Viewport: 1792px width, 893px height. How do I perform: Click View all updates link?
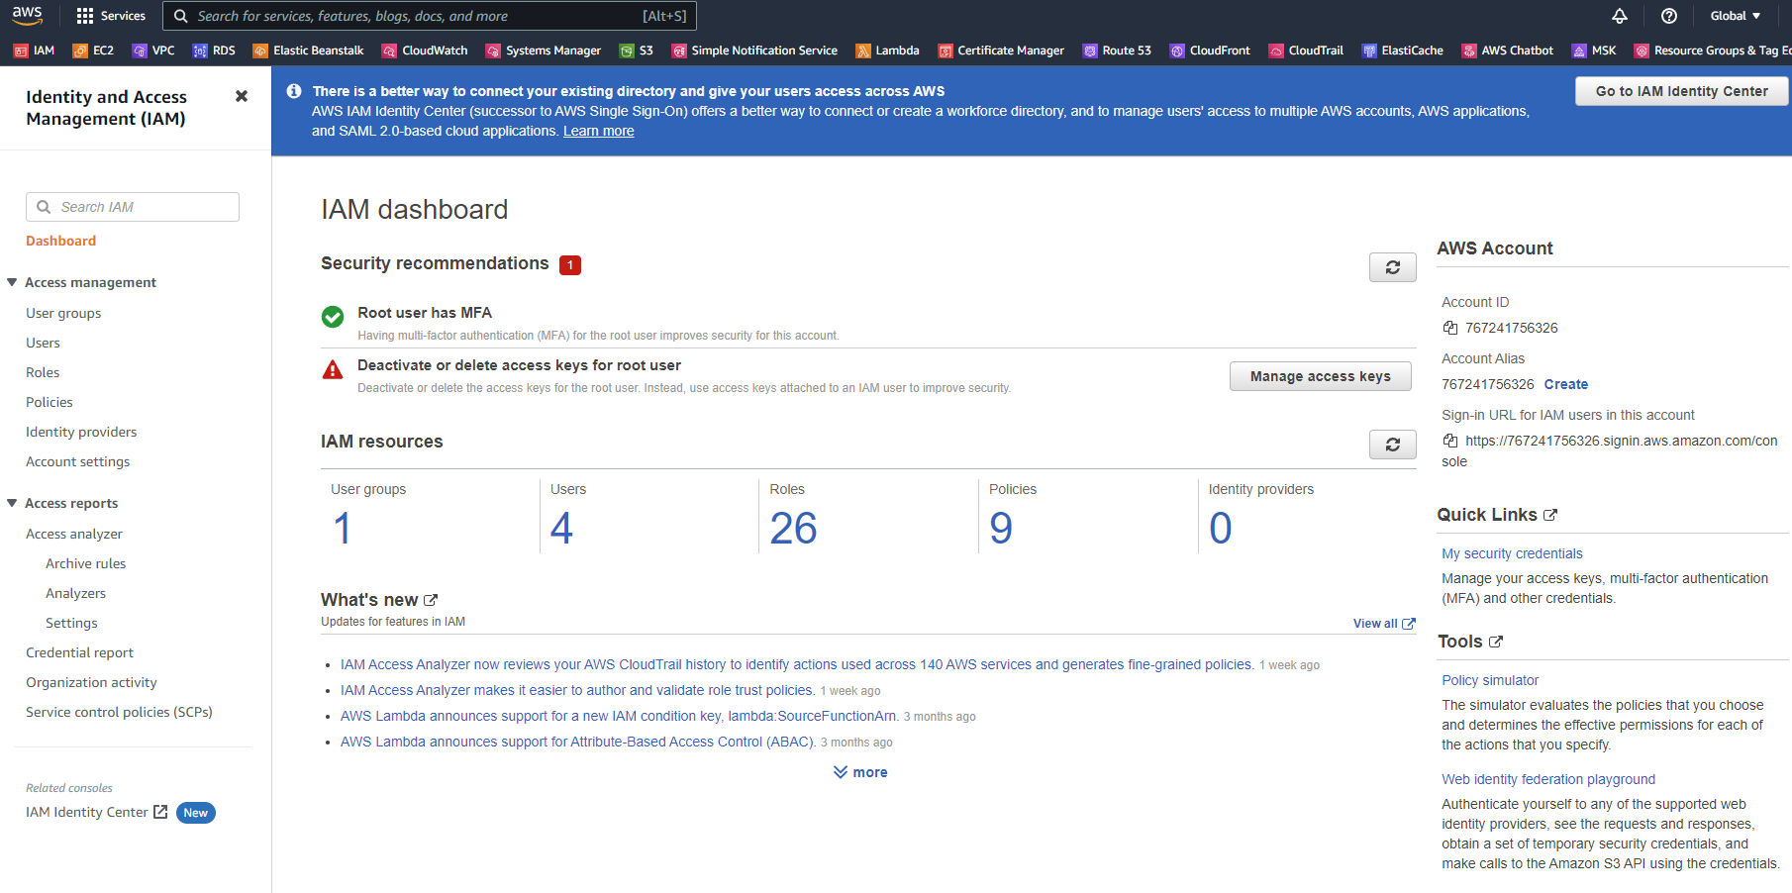[1384, 624]
